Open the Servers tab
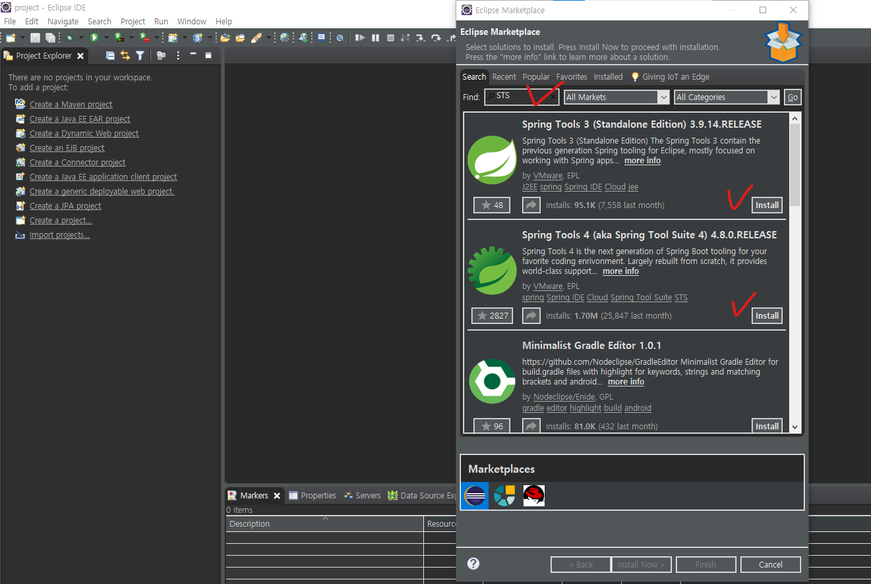Screen dimensions: 871x584 pos(362,496)
